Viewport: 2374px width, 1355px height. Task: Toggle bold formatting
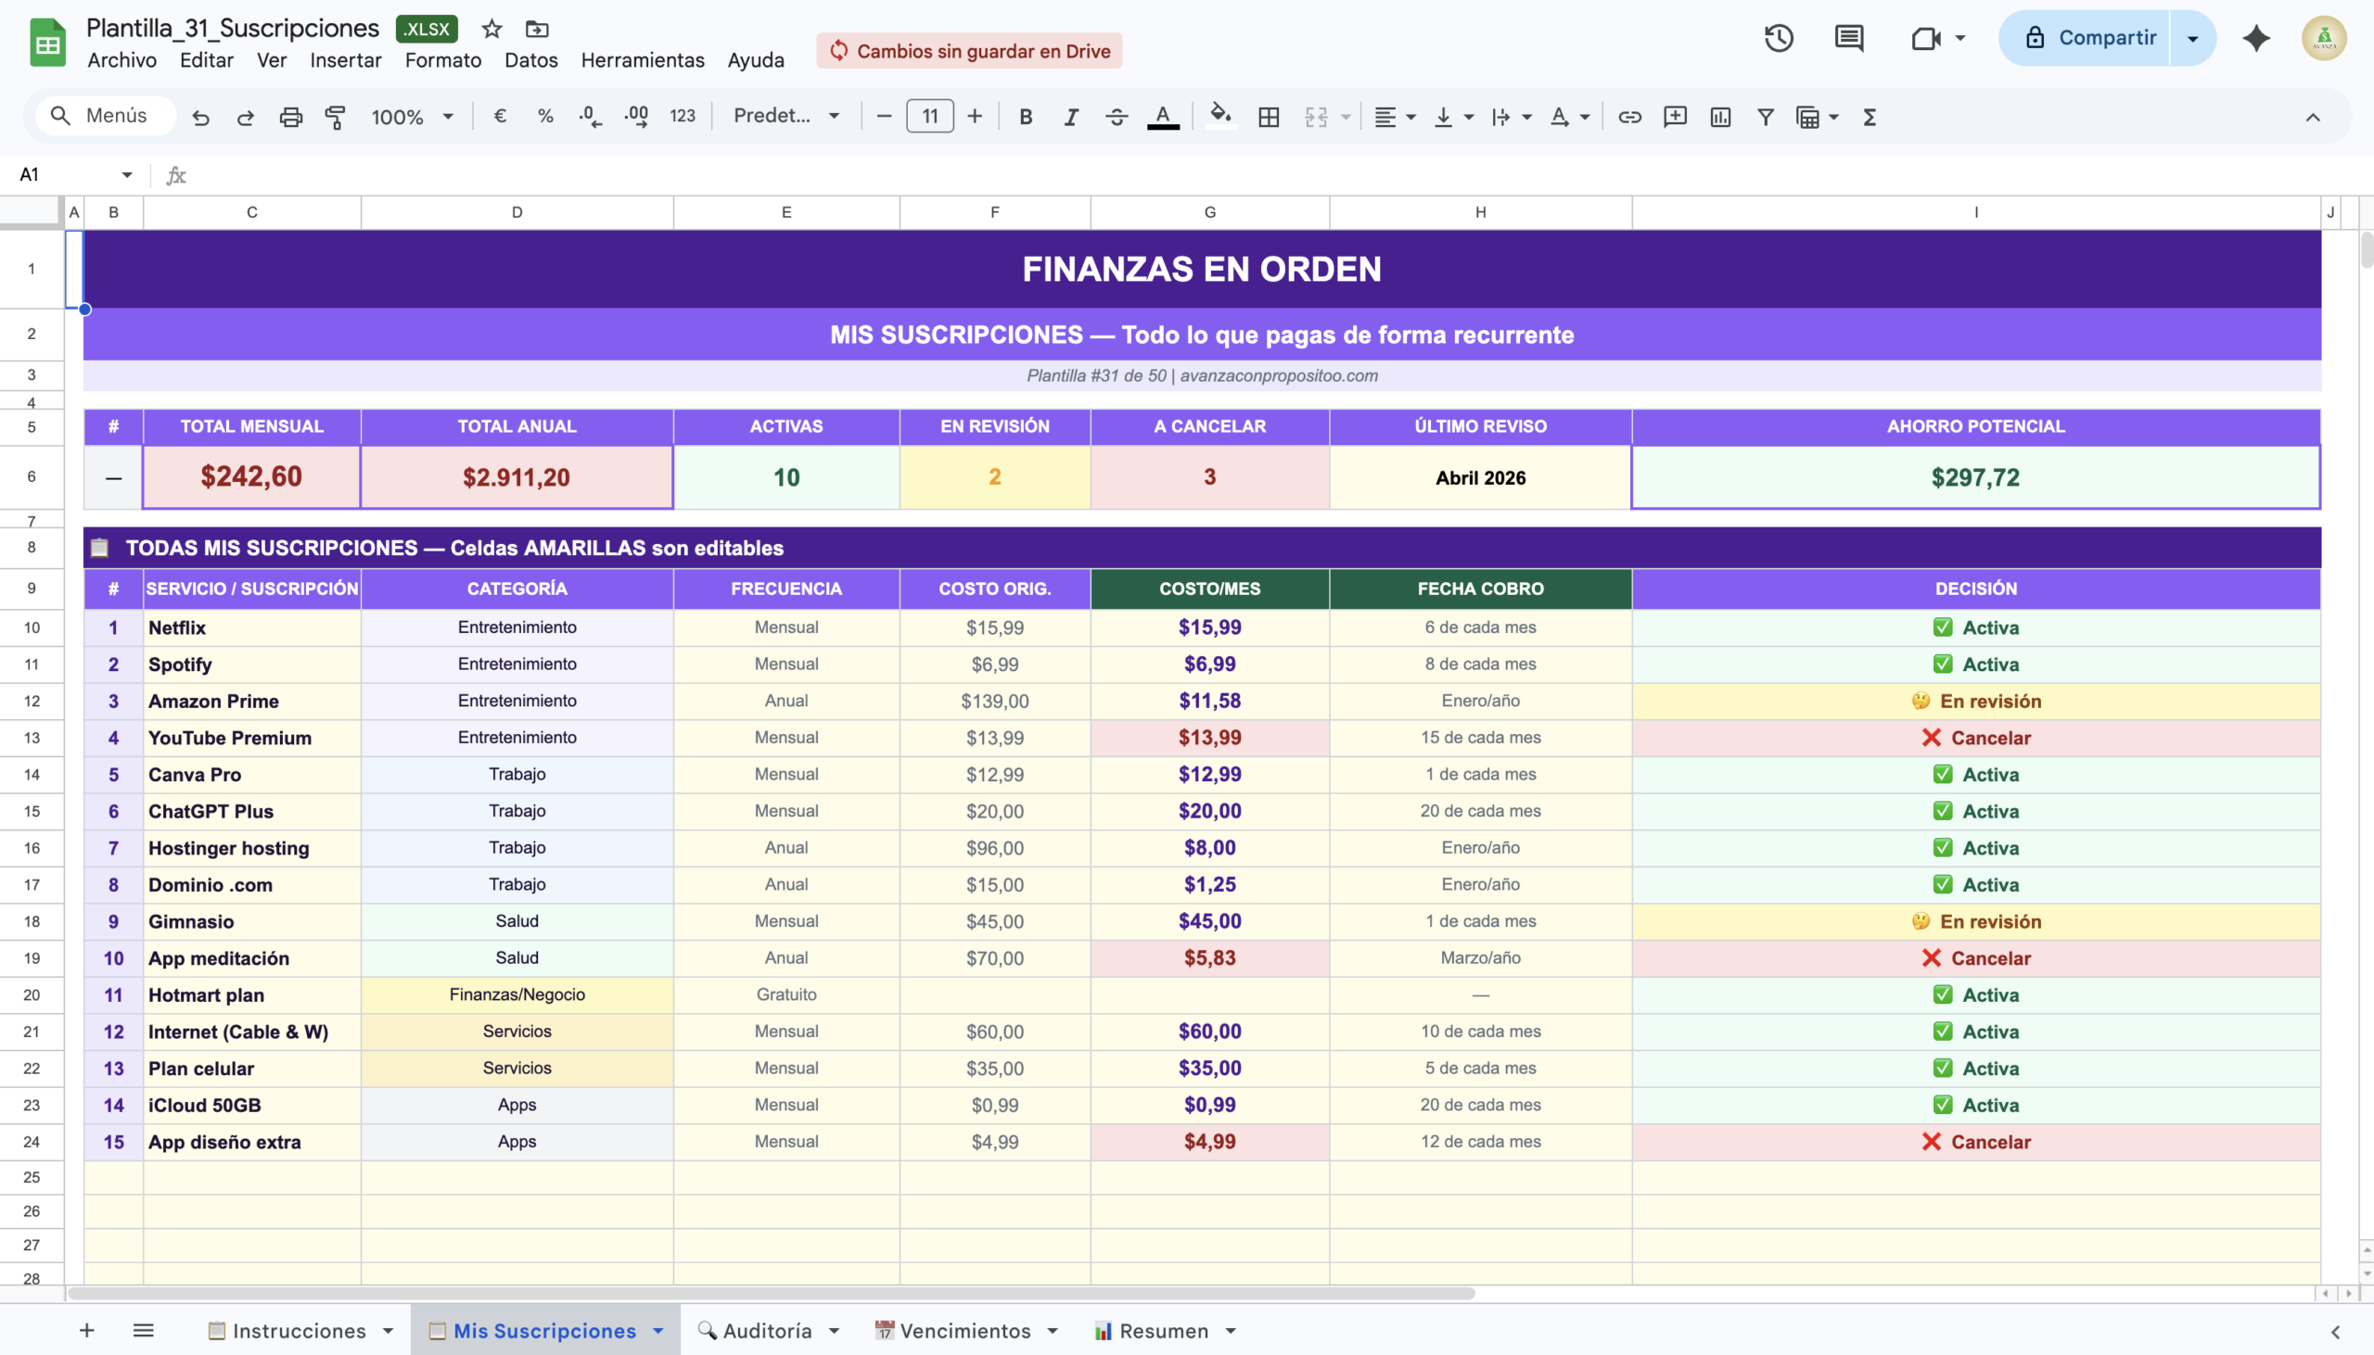1025,117
